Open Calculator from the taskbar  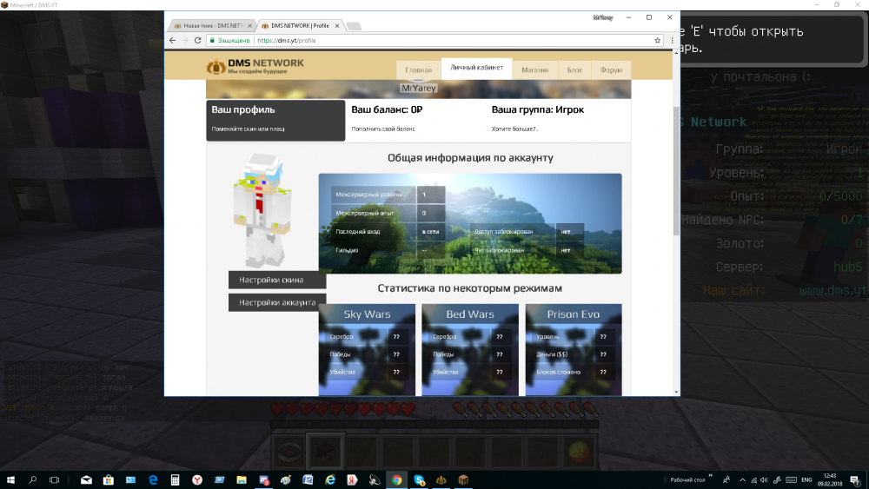[x=176, y=479]
